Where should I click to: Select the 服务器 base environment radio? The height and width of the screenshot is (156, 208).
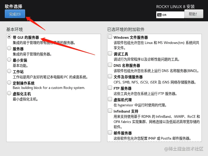pos(9,48)
